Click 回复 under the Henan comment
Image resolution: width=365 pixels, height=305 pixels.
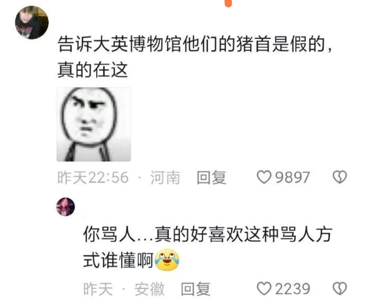tap(211, 178)
